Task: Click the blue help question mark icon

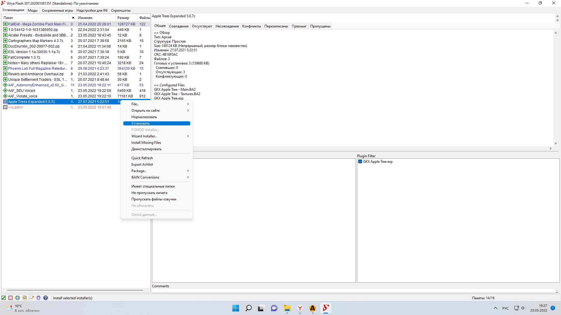Action: [46, 298]
